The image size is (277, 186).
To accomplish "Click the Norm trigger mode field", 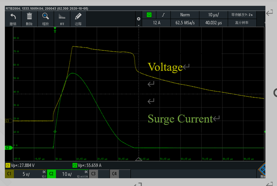I will [x=185, y=15].
